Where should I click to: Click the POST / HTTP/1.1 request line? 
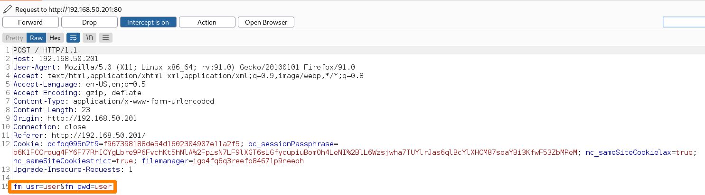tap(45, 50)
